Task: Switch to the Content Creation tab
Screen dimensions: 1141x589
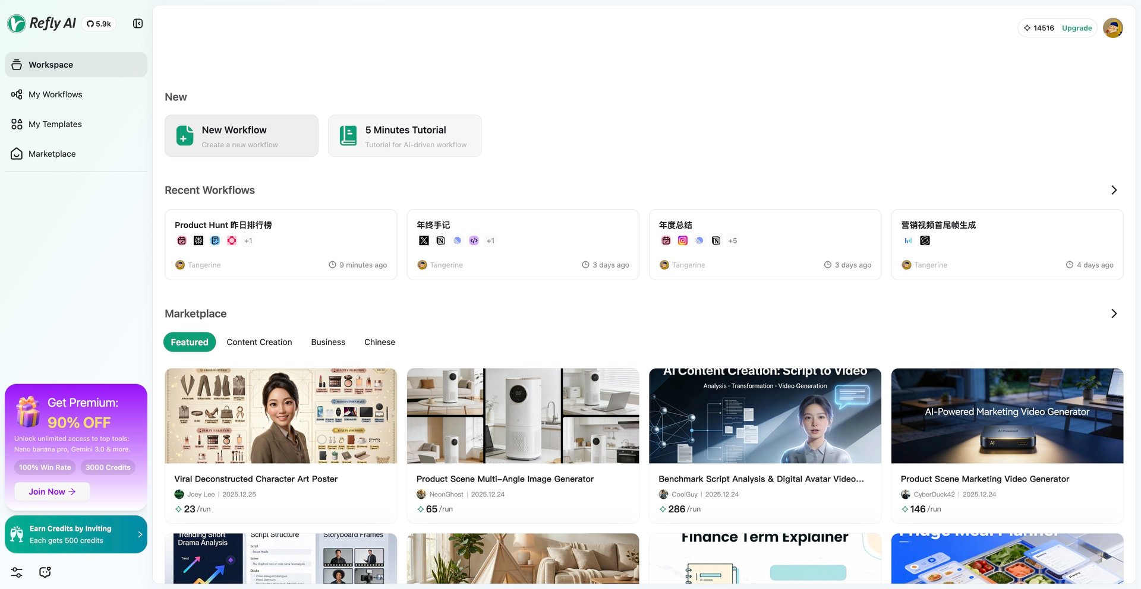Action: pos(259,342)
